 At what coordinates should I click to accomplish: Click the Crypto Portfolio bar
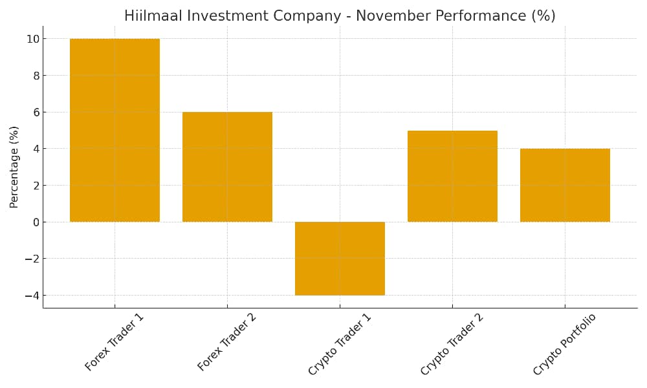pyautogui.click(x=565, y=186)
